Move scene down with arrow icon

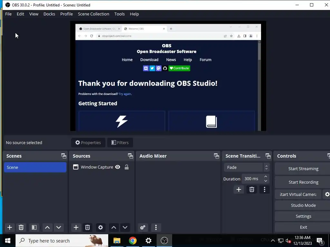59,227
